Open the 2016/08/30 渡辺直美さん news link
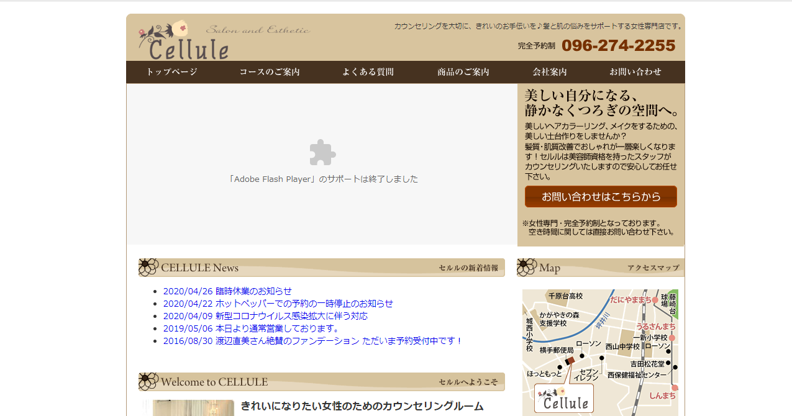The width and height of the screenshot is (792, 416). tap(313, 341)
